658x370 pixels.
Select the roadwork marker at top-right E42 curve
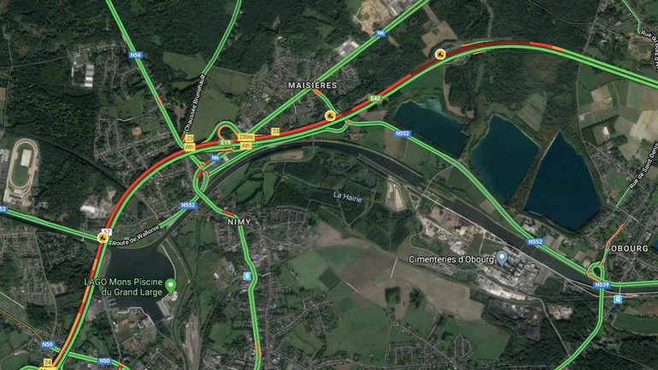tap(440, 54)
